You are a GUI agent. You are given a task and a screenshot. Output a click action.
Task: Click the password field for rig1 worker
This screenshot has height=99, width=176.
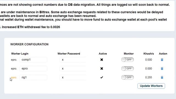pyautogui.click(x=73, y=77)
